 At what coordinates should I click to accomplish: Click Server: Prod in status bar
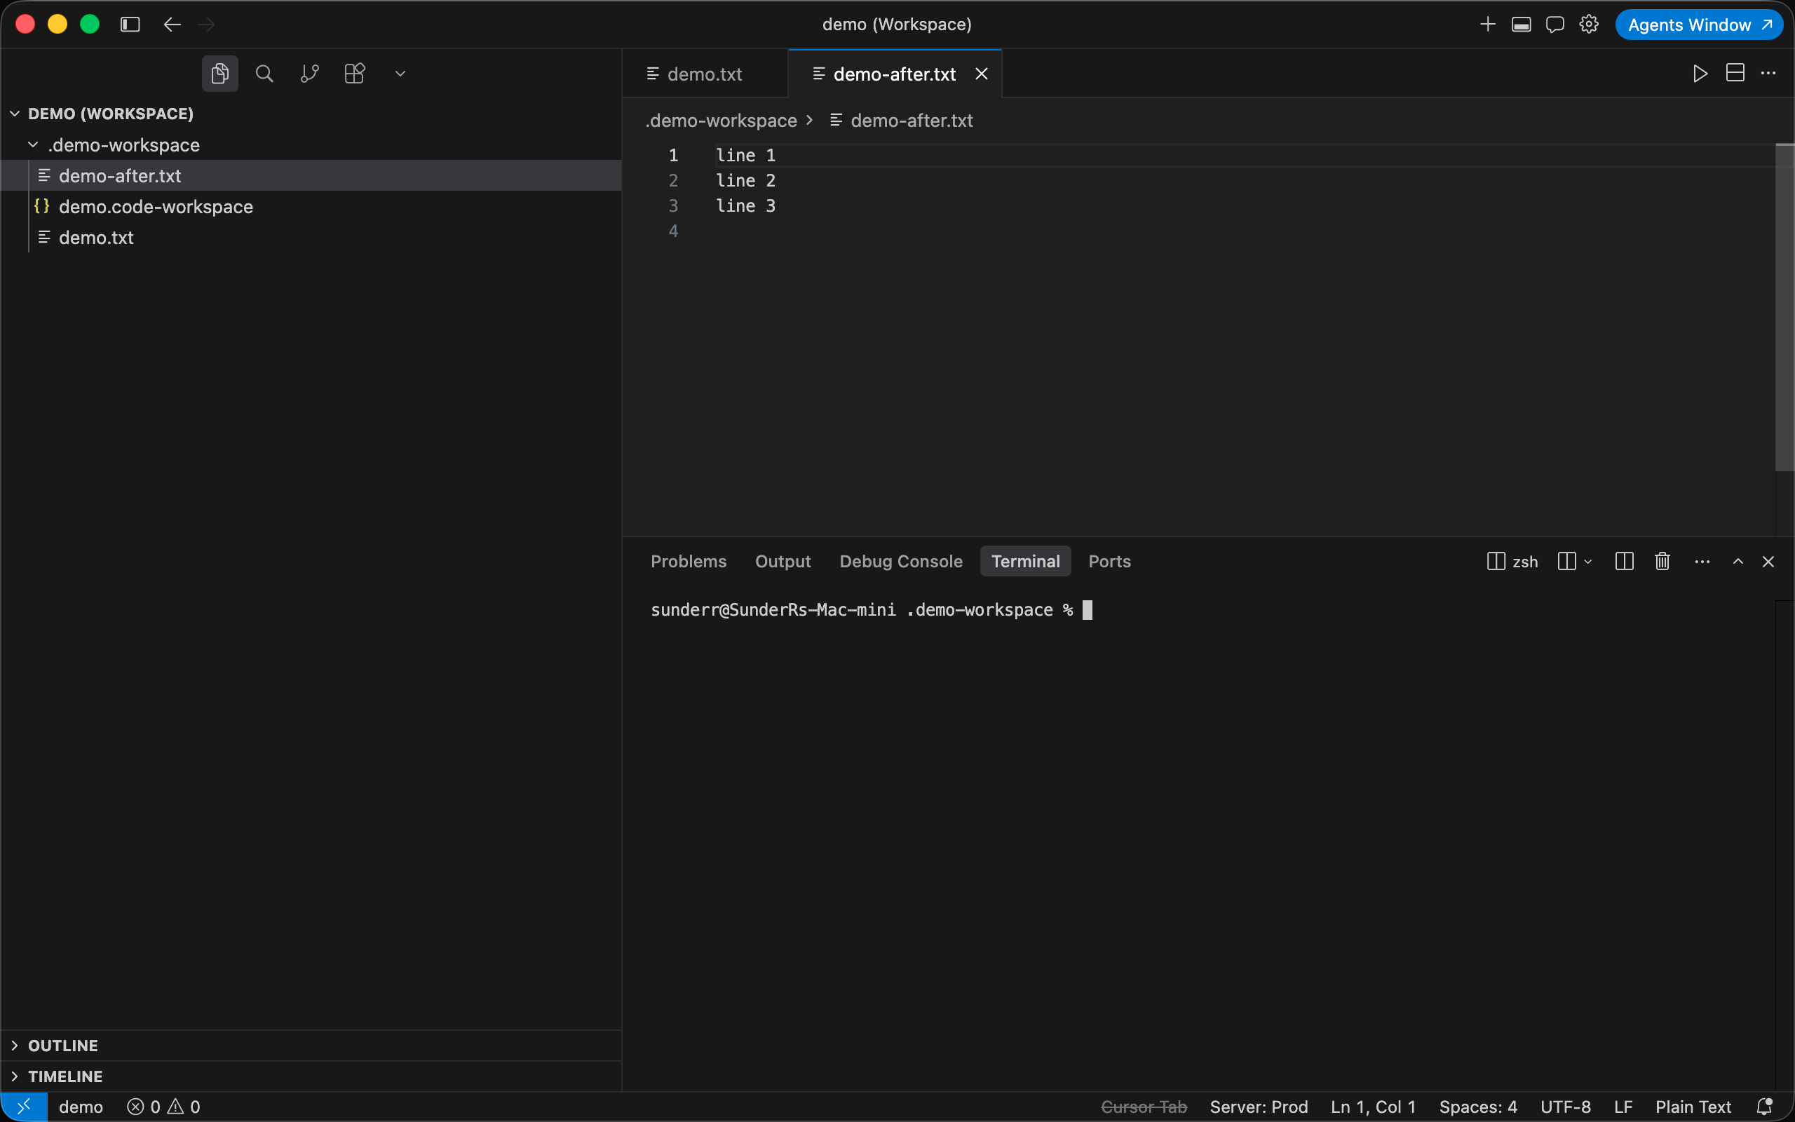1259,1107
